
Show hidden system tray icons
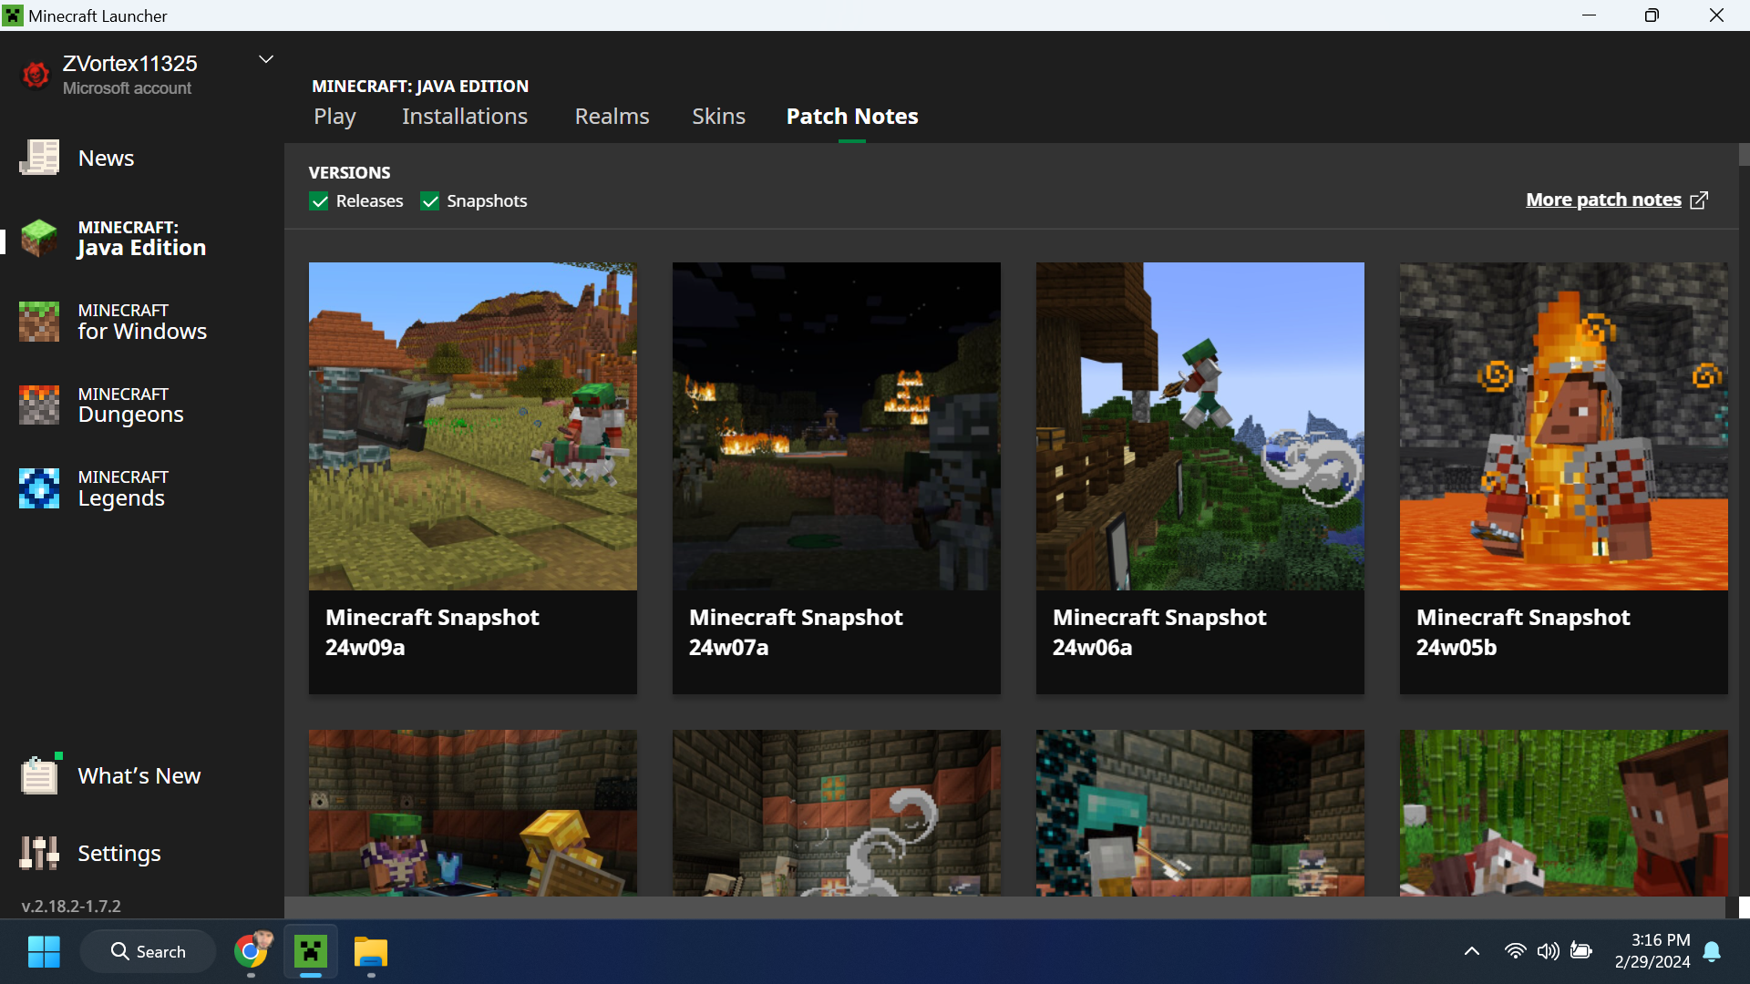pyautogui.click(x=1471, y=951)
